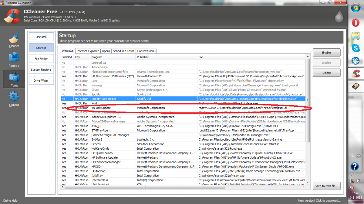Screen dimensions: 364x204
Task: Select the HPOSD startup entry
Action: click(183, 167)
